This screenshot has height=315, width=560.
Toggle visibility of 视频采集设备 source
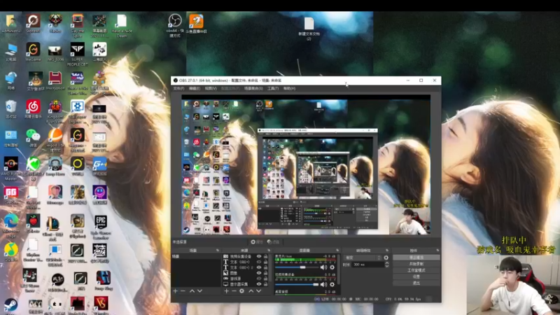259,256
